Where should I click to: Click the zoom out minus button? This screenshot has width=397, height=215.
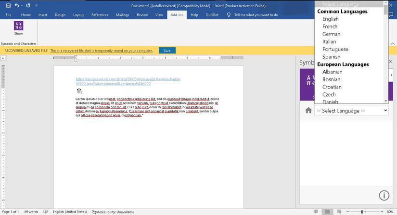[x=348, y=212]
